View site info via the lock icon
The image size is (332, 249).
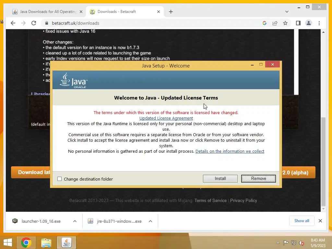pyautogui.click(x=47, y=23)
